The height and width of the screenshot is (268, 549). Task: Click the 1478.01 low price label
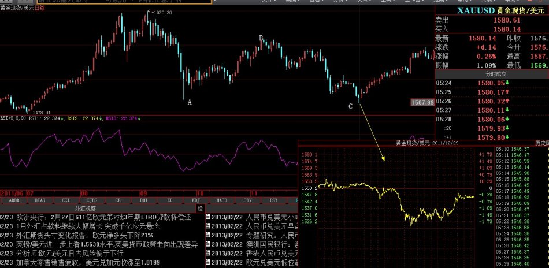(x=41, y=113)
